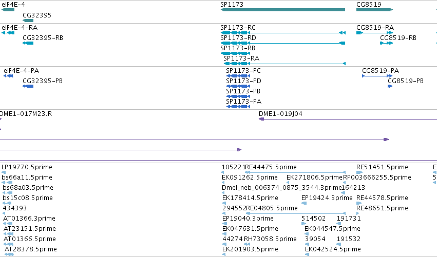Click Dmel_neb_006374_0875_3544.3prime label
This screenshot has height=257, width=437.
click(x=282, y=188)
